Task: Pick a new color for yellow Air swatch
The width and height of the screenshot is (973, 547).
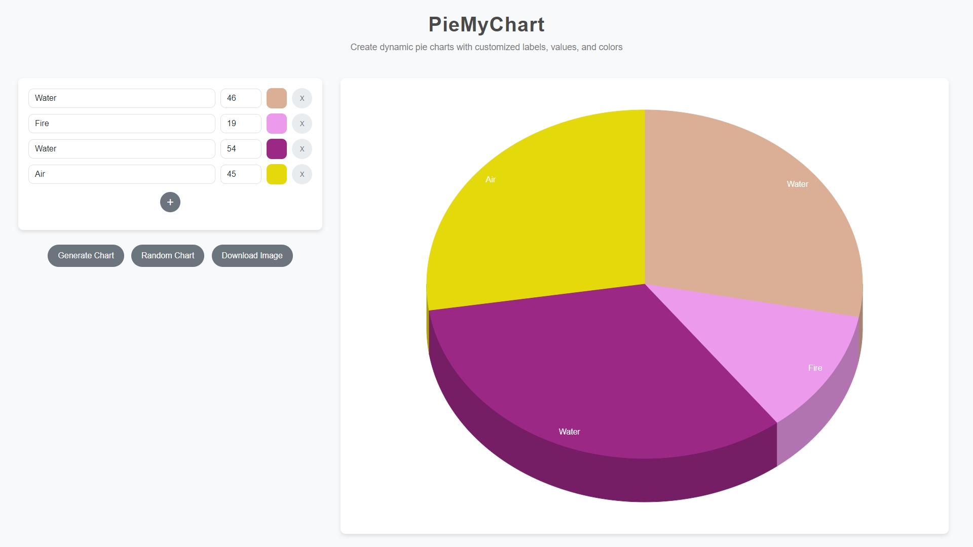Action: pos(277,174)
